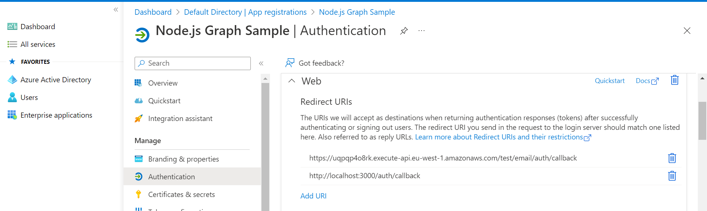The height and width of the screenshot is (211, 707).
Task: Close the Authentication blade
Action: (687, 31)
